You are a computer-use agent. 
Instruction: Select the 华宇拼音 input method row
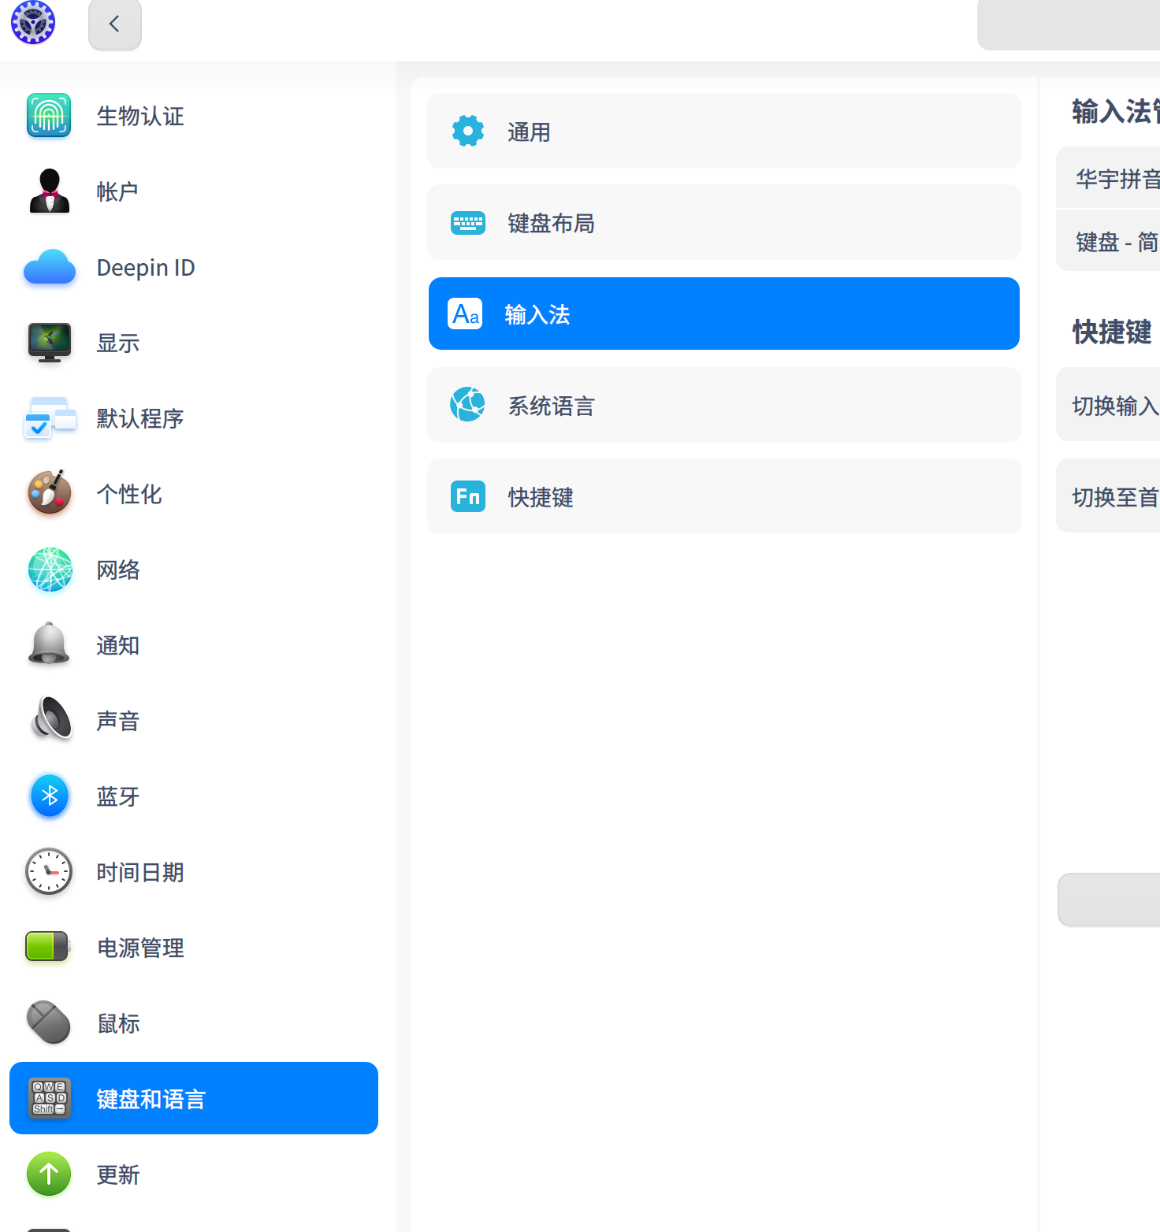coord(1108,178)
